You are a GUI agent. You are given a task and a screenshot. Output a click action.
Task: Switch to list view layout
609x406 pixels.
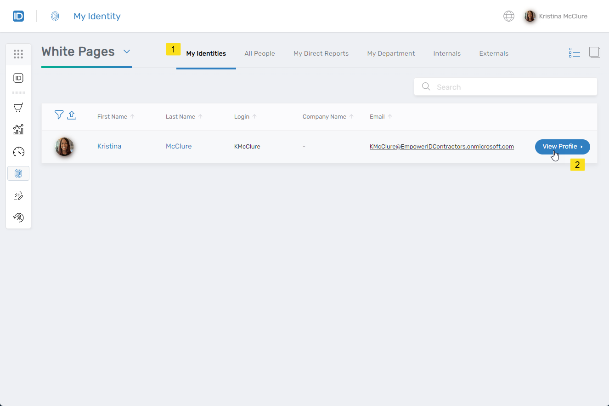[574, 53]
